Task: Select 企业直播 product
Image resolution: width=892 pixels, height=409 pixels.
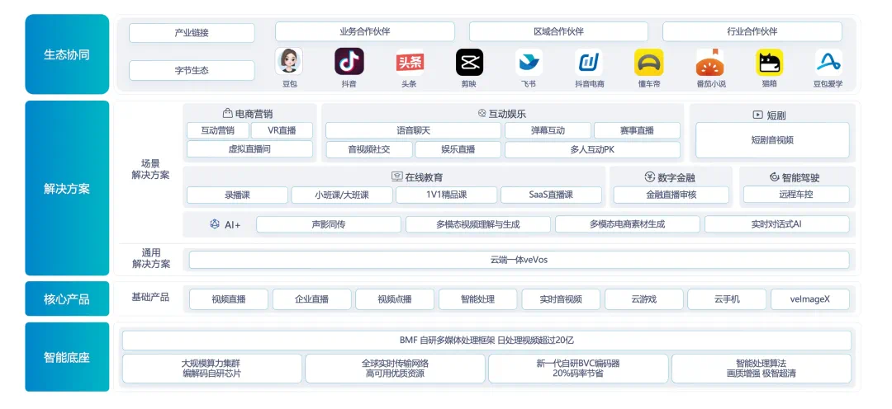Action: click(x=311, y=299)
